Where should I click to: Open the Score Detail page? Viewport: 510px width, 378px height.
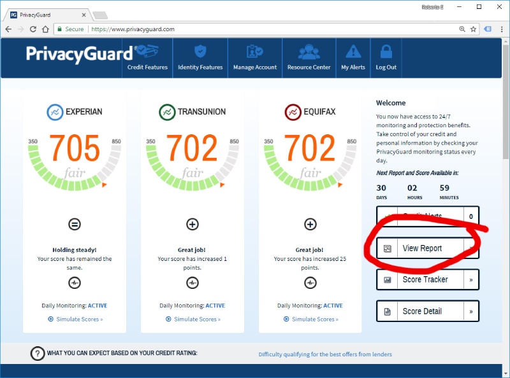[x=428, y=311]
